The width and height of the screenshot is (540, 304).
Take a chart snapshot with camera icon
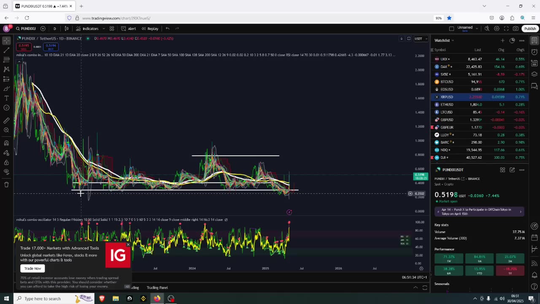pyautogui.click(x=516, y=29)
